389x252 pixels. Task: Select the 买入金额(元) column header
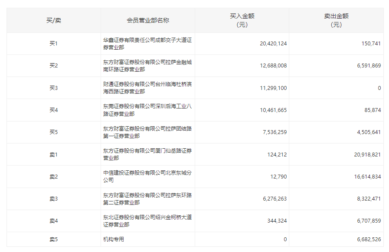[x=242, y=20]
